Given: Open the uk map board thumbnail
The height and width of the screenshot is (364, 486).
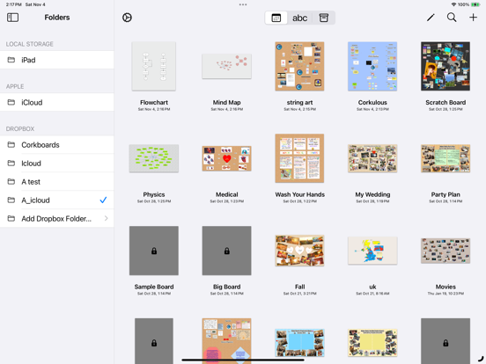Looking at the screenshot, I should pos(372,251).
